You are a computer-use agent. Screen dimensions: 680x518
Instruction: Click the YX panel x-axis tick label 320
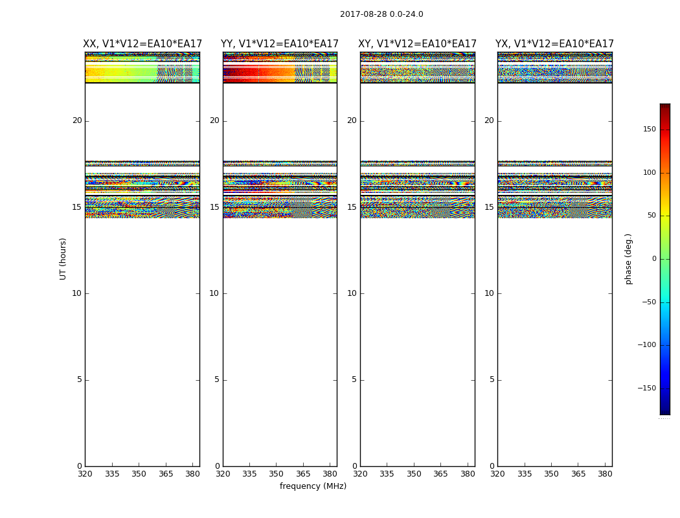point(498,474)
